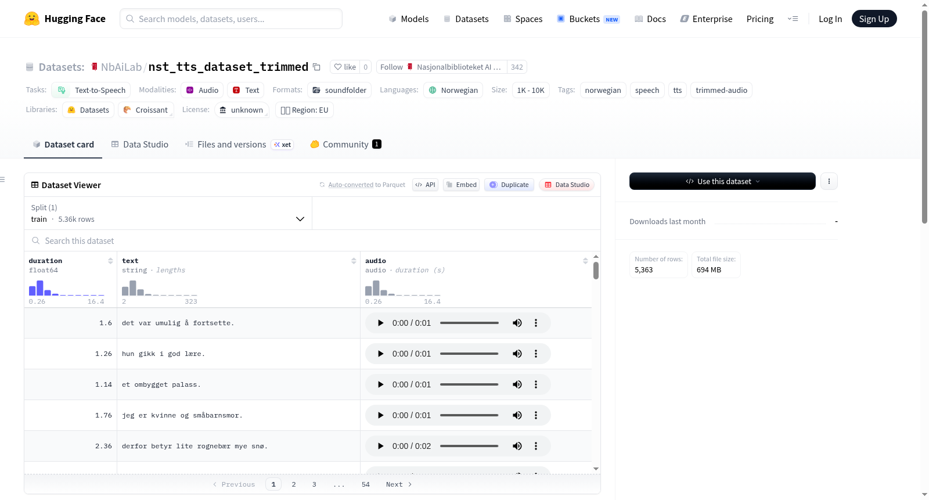The height and width of the screenshot is (500, 929).
Task: Seek audio slider for 'hun gikk i god lære' row
Action: pos(469,354)
